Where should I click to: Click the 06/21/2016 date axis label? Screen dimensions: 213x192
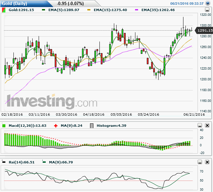tap(194, 114)
